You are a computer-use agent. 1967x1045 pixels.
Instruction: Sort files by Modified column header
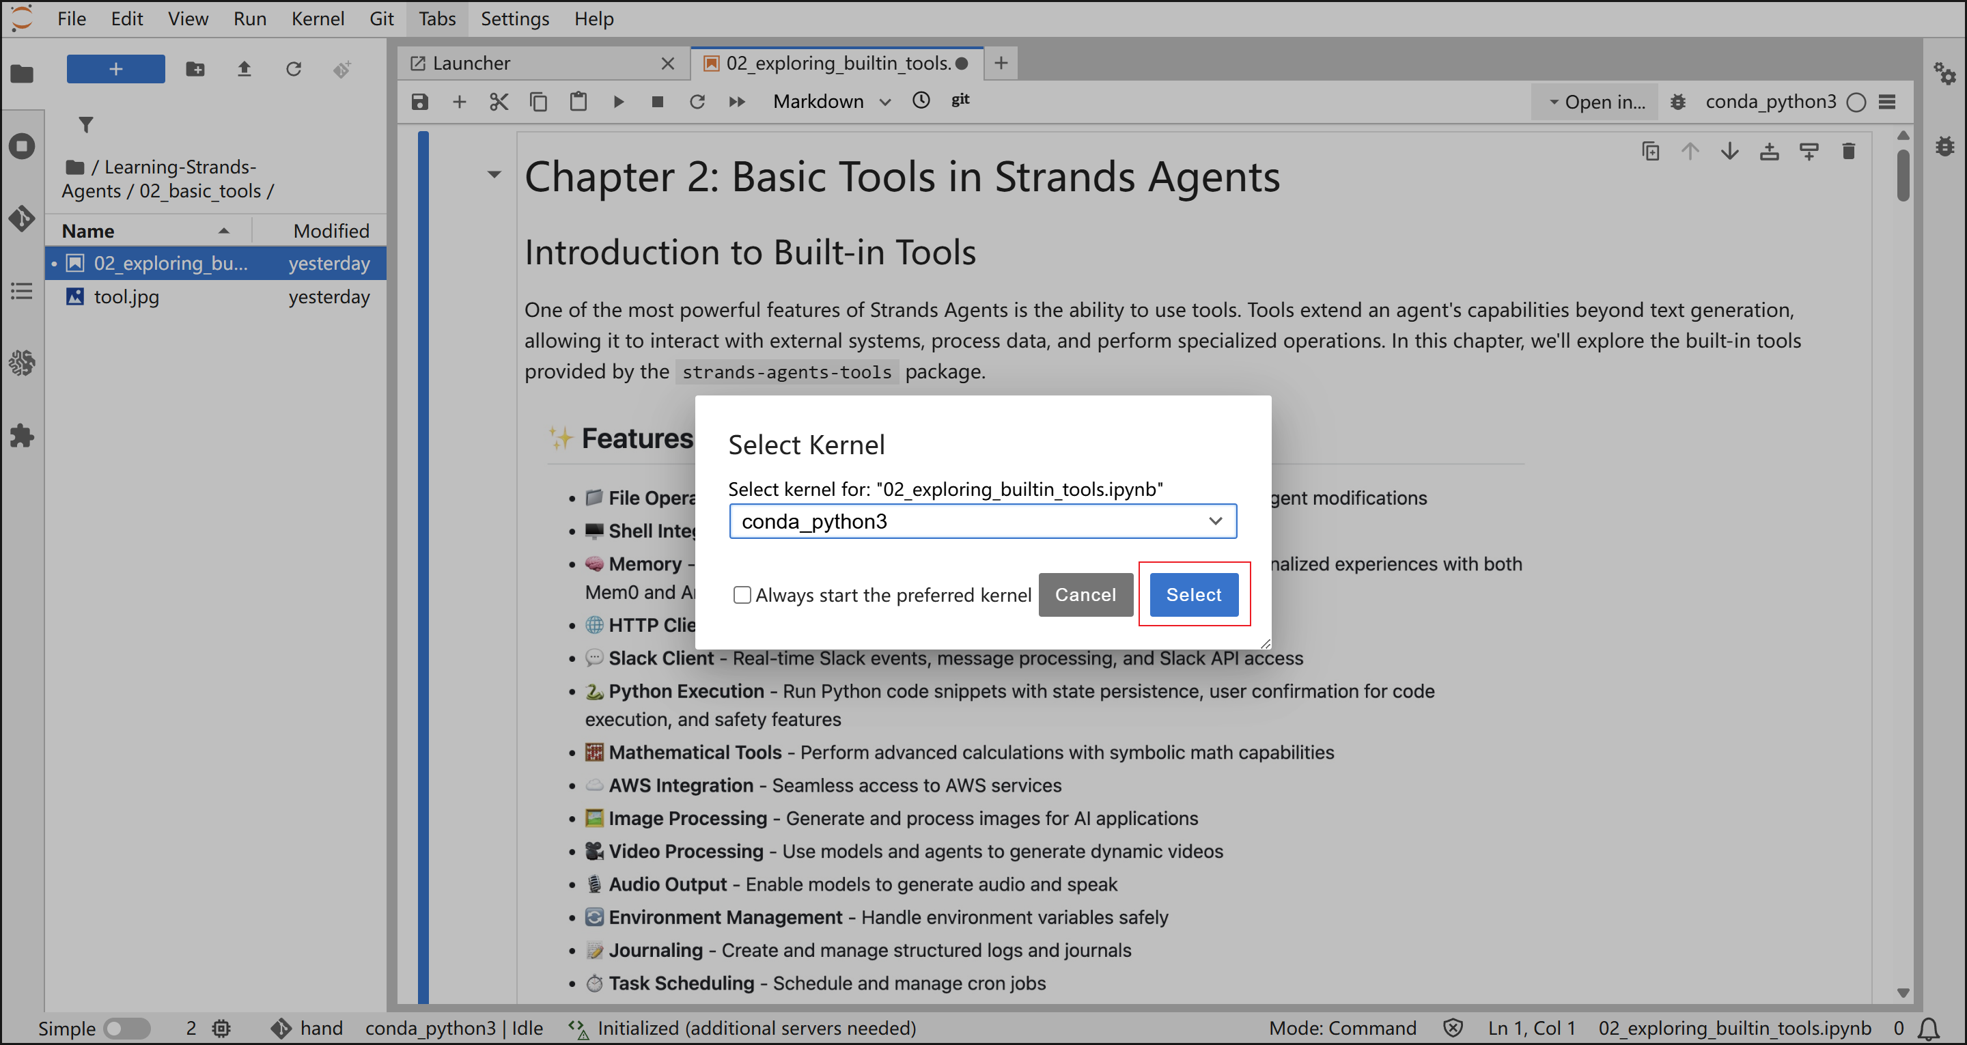[x=320, y=231]
